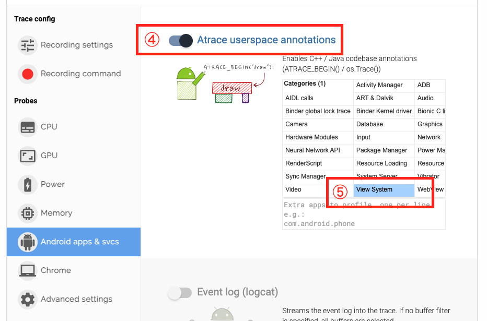This screenshot has height=321, width=487.
Task: Toggle Atrace userspace annotations switch
Action: [180, 40]
